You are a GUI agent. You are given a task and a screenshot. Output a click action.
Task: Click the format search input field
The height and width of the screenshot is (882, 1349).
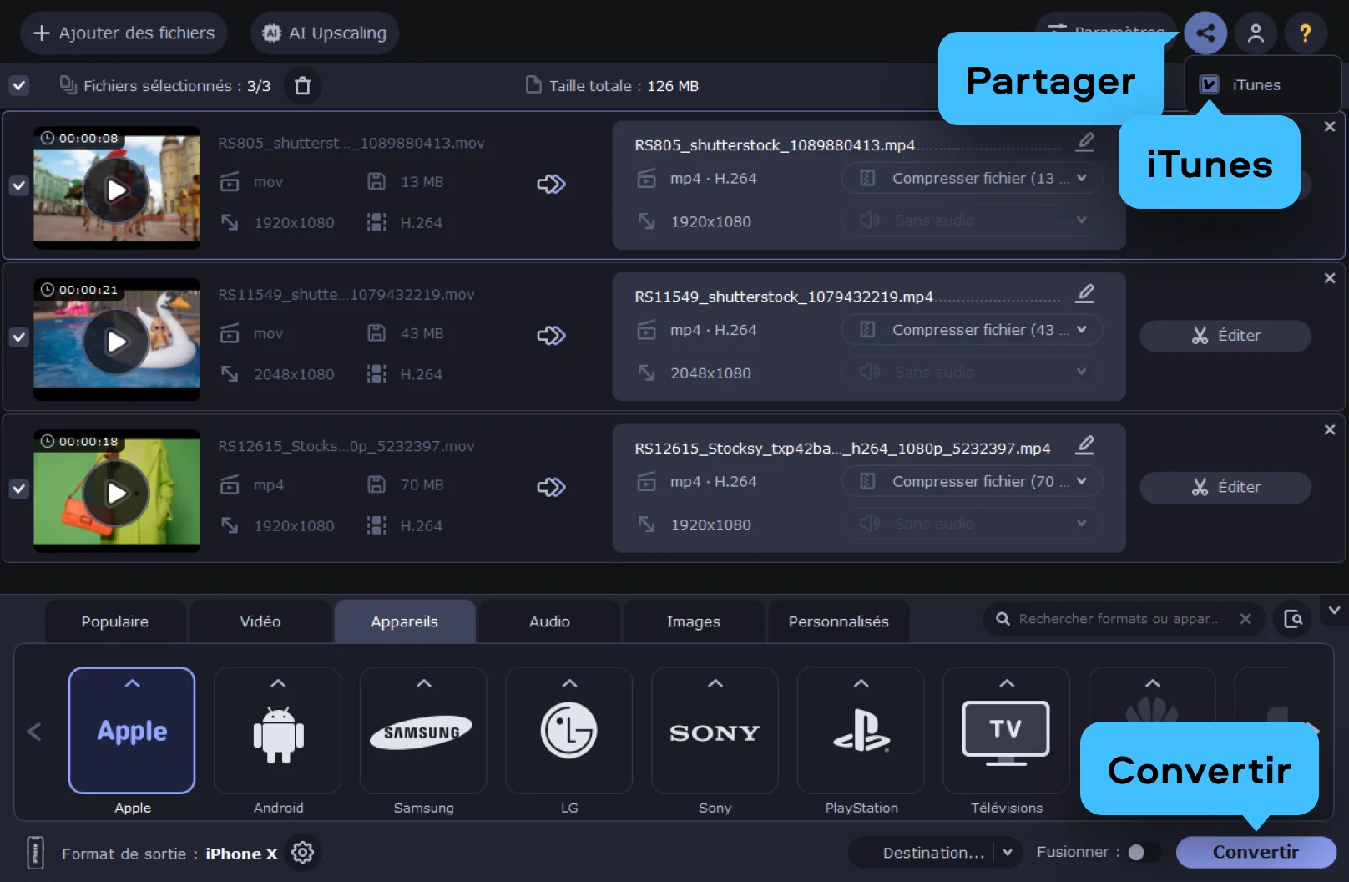[x=1117, y=619]
